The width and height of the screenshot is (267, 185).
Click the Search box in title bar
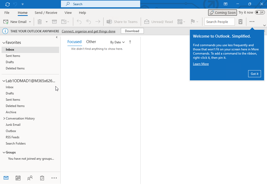click(x=100, y=4)
